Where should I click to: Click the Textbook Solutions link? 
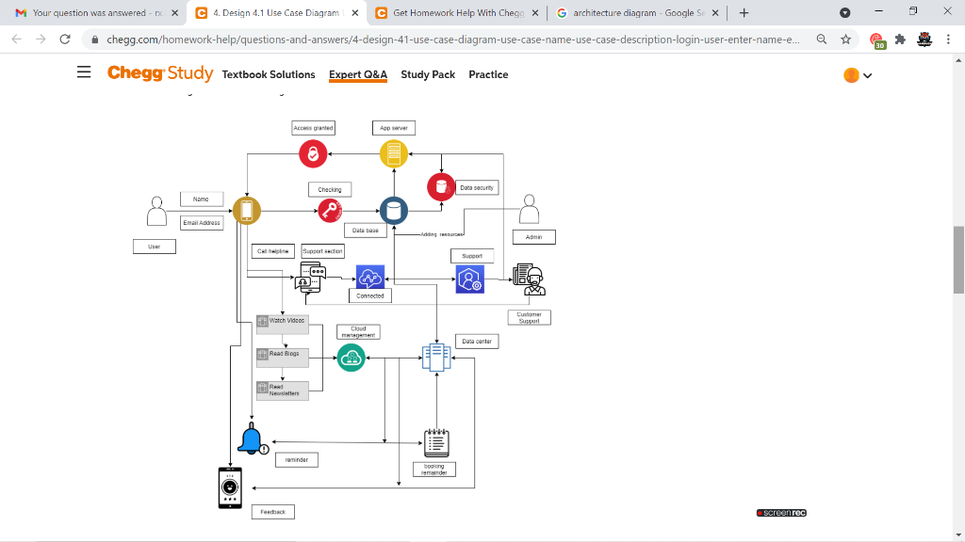[269, 74]
